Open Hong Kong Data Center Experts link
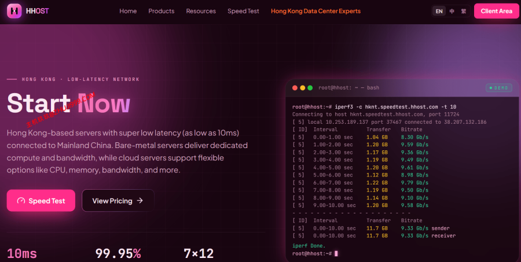 (315, 11)
